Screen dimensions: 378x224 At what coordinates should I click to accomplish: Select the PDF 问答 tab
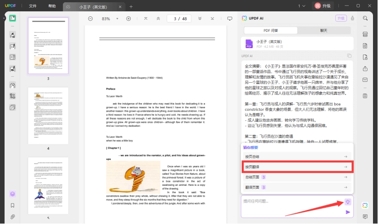271,30
